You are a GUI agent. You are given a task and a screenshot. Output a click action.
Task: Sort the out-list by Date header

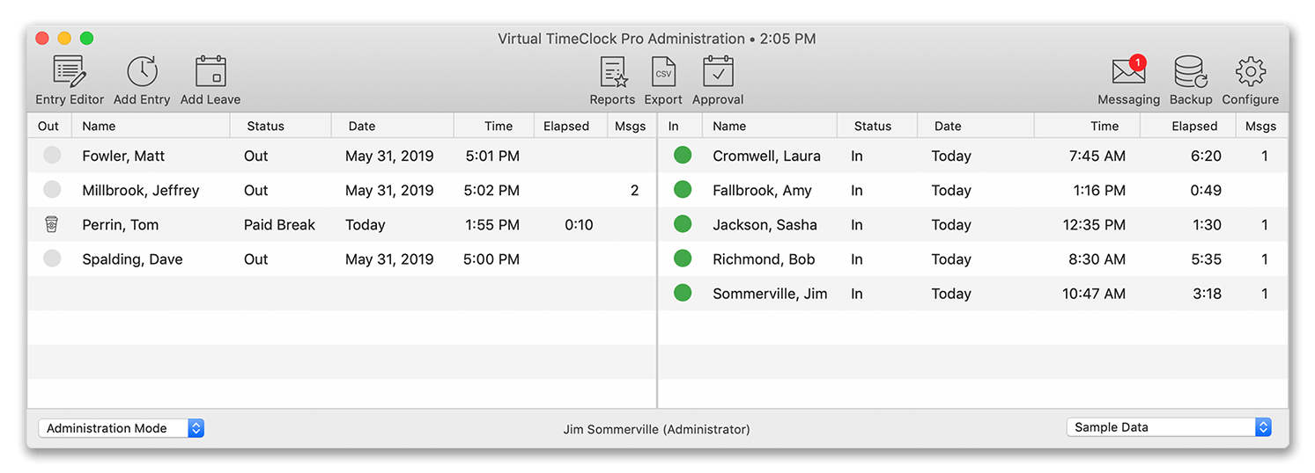click(x=393, y=126)
